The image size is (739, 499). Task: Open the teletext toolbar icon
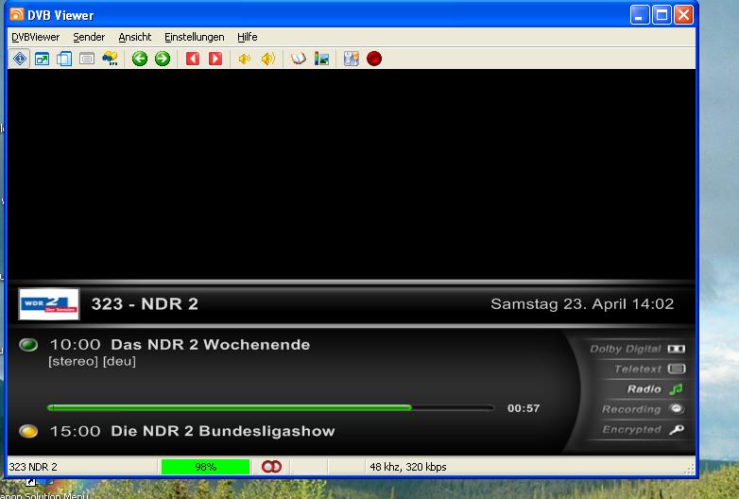[87, 59]
